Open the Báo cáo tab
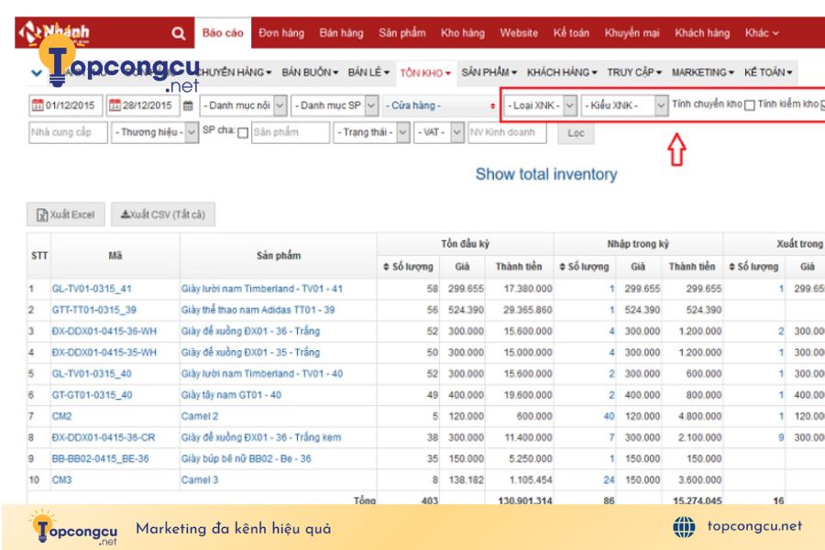The width and height of the screenshot is (825, 550). click(x=223, y=33)
